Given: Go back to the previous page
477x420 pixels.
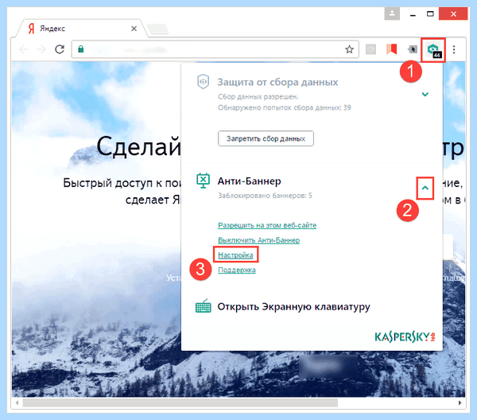Looking at the screenshot, I should tap(23, 49).
